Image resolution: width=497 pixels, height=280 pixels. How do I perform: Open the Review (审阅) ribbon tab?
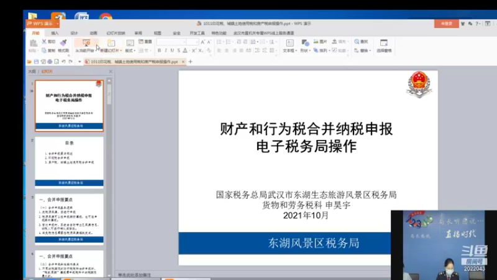(x=138, y=33)
